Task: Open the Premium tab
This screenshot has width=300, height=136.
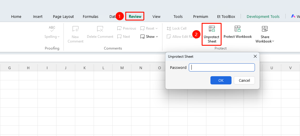Action: [200, 16]
